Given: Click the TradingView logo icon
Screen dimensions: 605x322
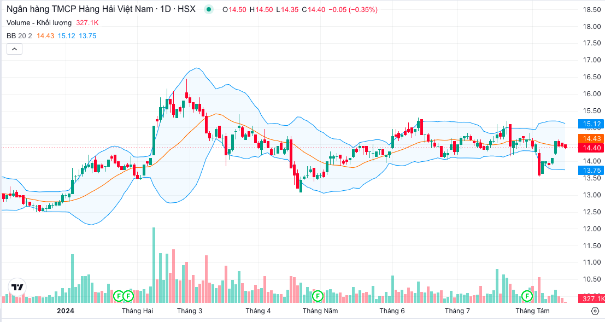Looking at the screenshot, I should pos(17,287).
